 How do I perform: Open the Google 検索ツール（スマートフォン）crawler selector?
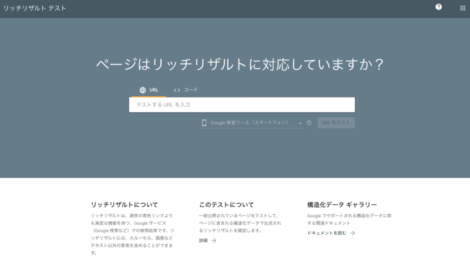(x=251, y=123)
